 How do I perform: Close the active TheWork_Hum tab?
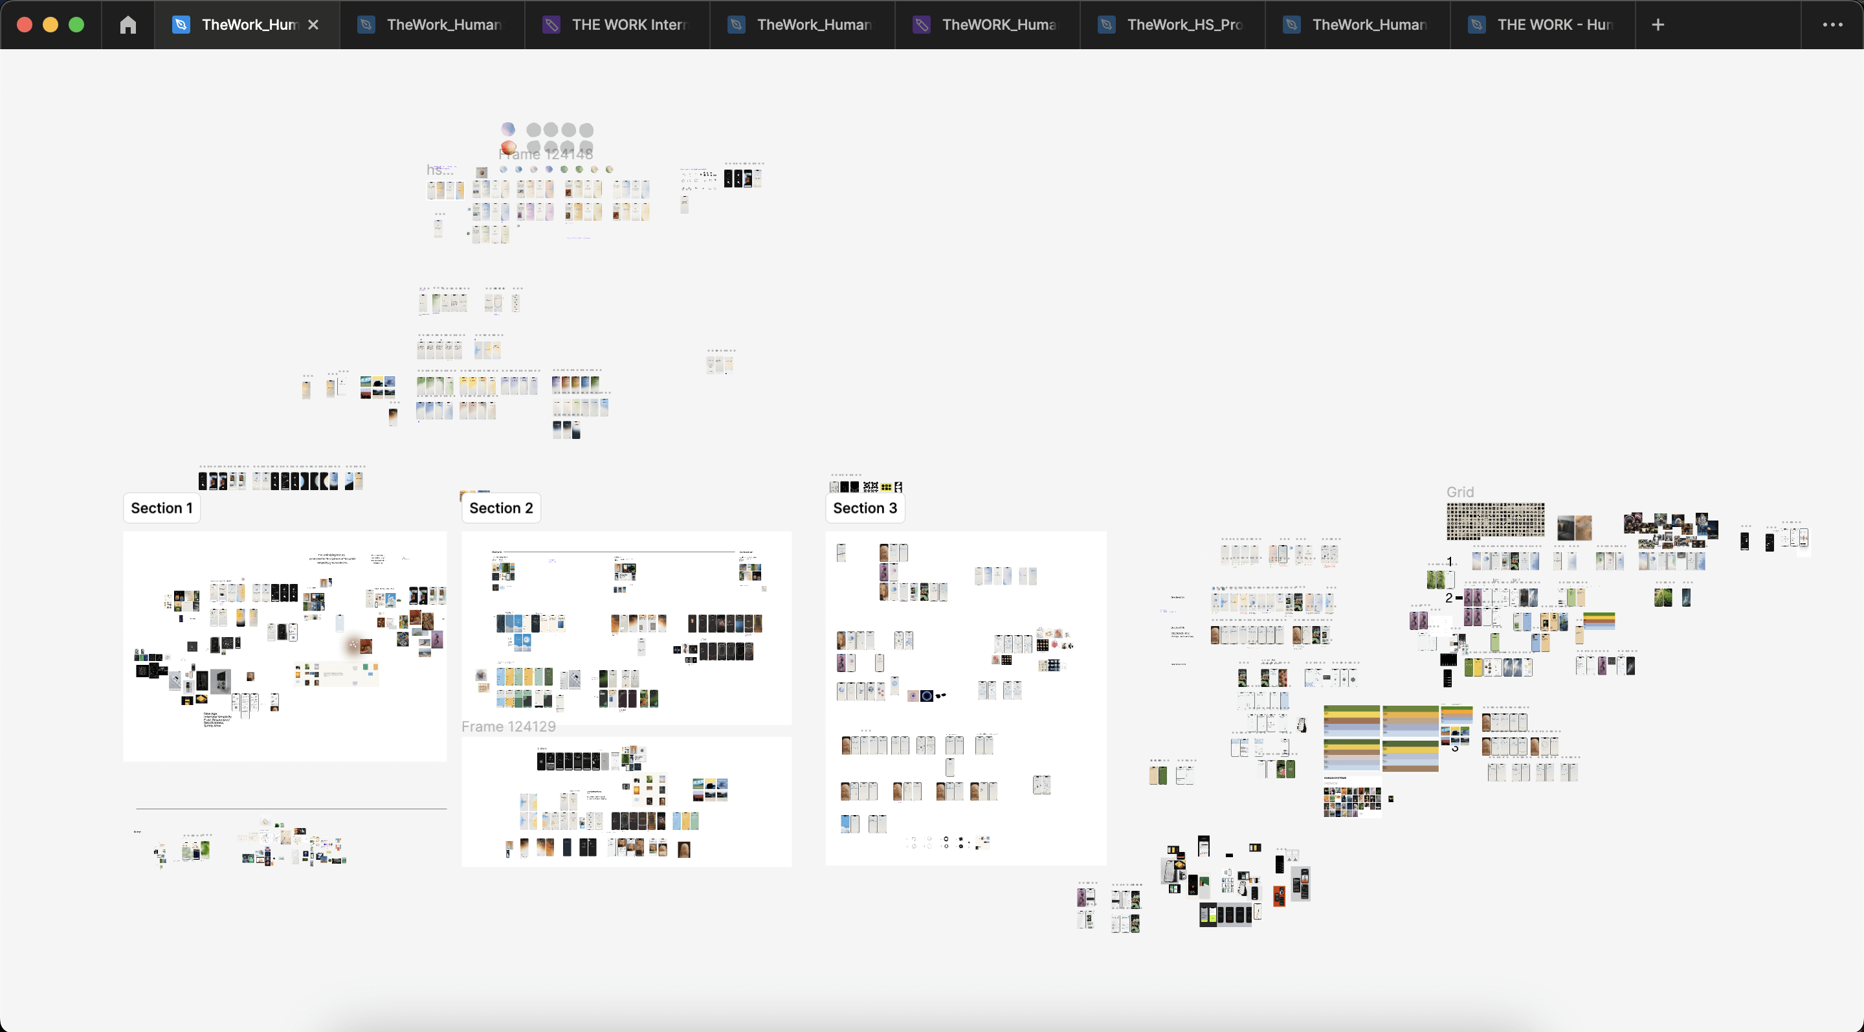(313, 24)
